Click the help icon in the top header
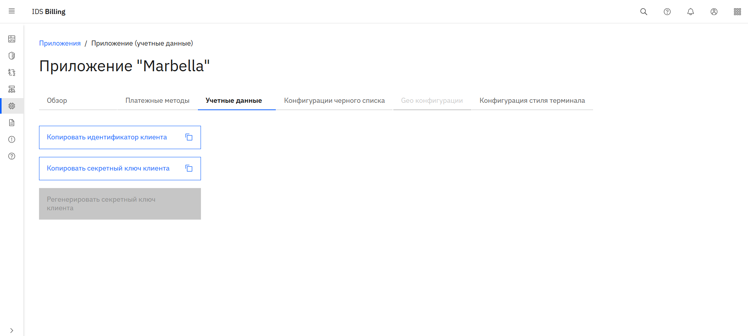The width and height of the screenshot is (748, 336). (x=667, y=12)
